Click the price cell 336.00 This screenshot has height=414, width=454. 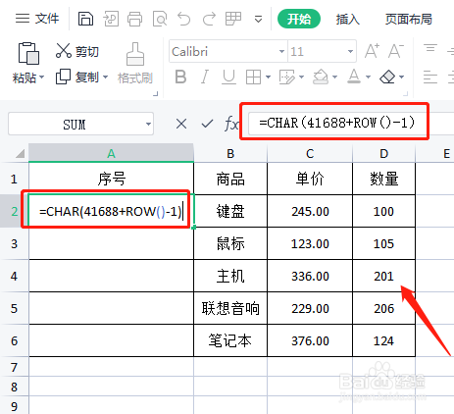[x=310, y=276]
